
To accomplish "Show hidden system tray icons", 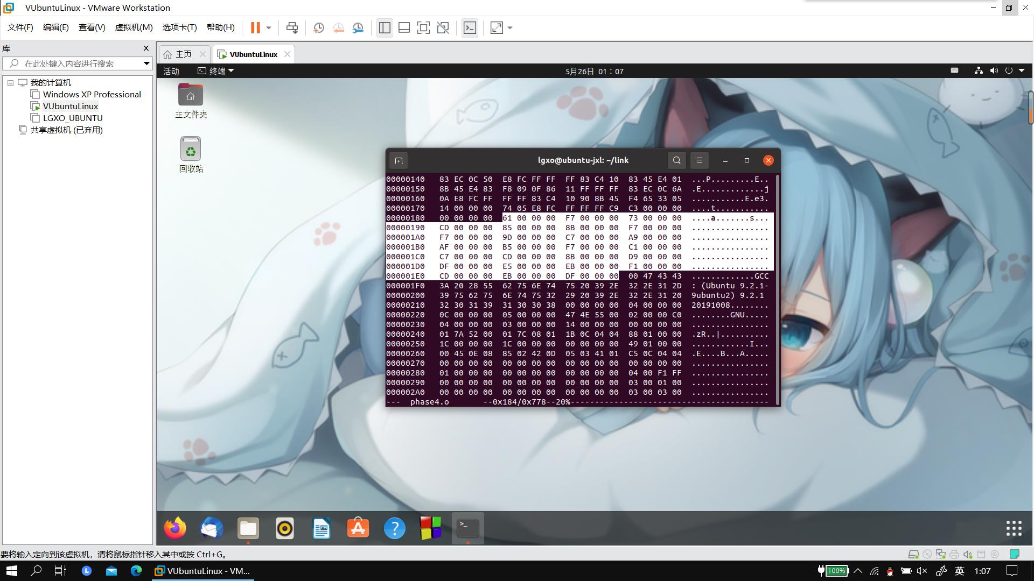I will click(x=858, y=571).
